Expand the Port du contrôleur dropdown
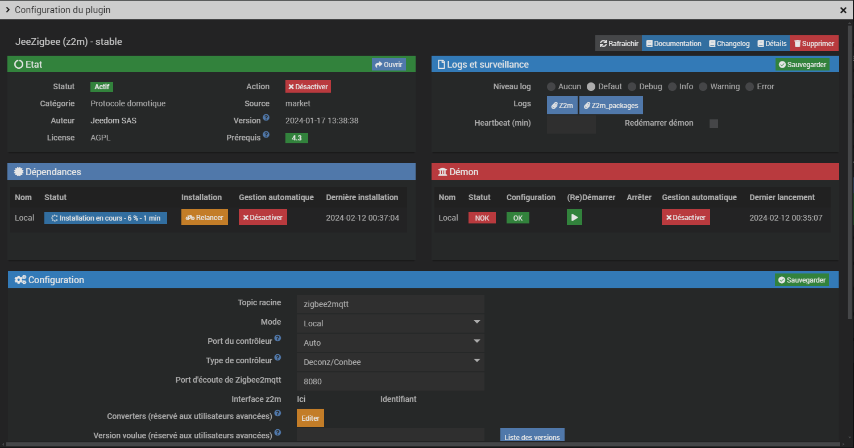 click(x=390, y=343)
